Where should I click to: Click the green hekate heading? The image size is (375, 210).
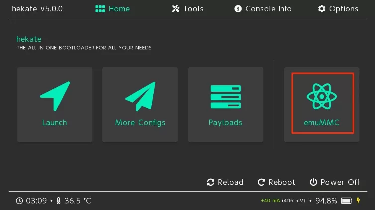29,39
